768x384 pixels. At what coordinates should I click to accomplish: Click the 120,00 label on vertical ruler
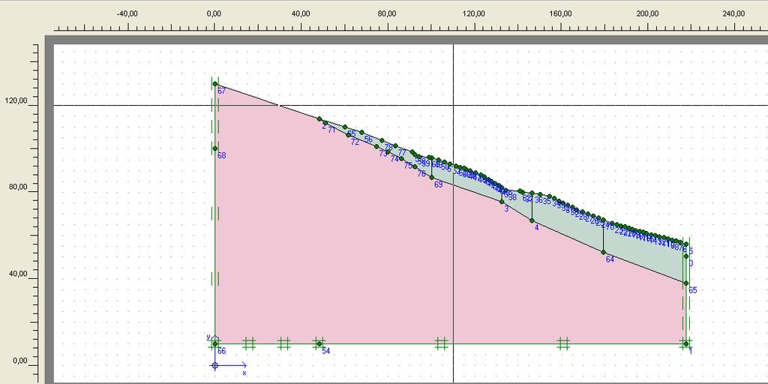pos(16,101)
